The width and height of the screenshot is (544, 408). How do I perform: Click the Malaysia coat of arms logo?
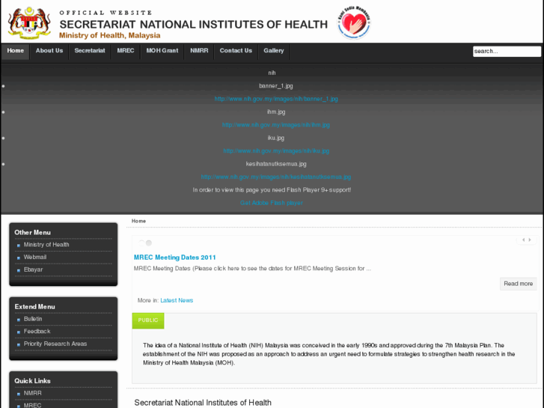(29, 22)
